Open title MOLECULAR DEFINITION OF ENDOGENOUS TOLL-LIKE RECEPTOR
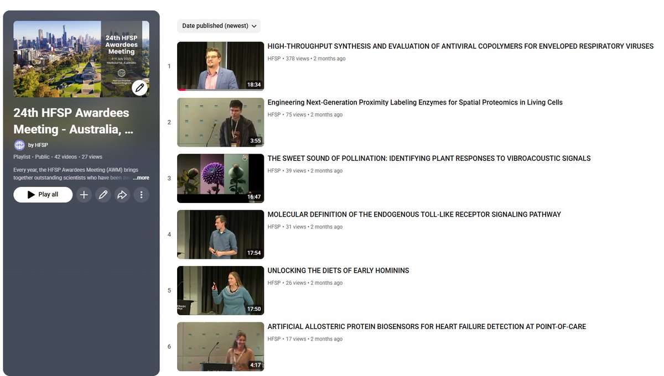Screen dimensions: 664x376 (x=414, y=215)
